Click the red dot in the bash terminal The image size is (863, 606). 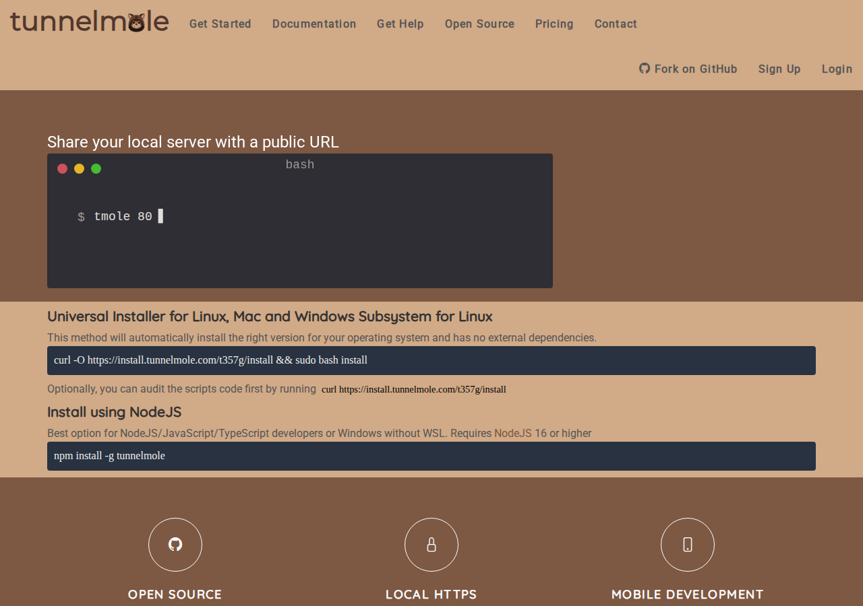pos(63,168)
